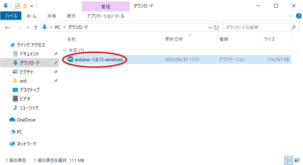Collapse the 今日 group
This screenshot has width=303, height=165.
tap(65, 50)
